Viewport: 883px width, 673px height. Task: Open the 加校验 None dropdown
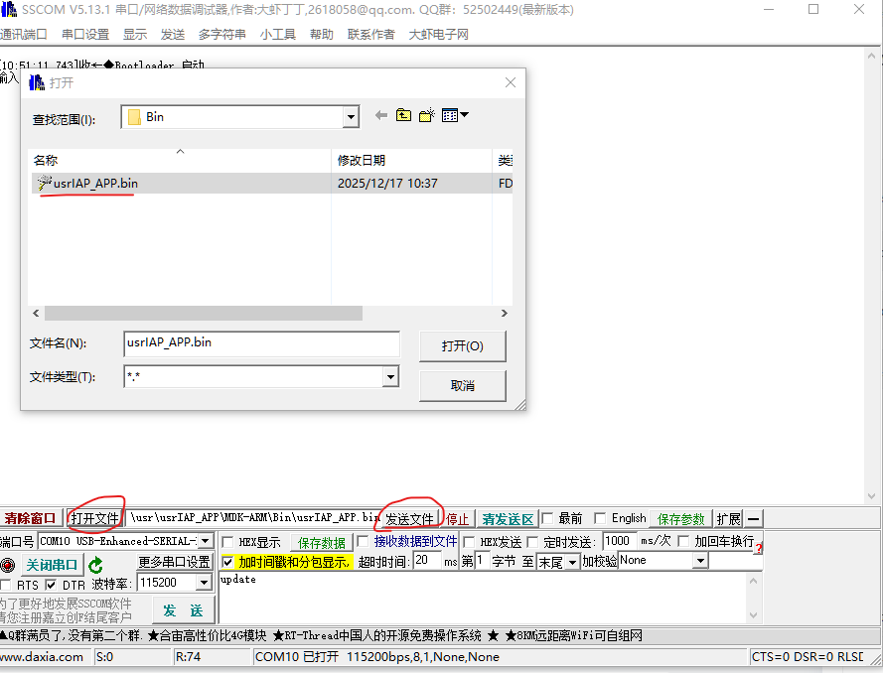700,561
